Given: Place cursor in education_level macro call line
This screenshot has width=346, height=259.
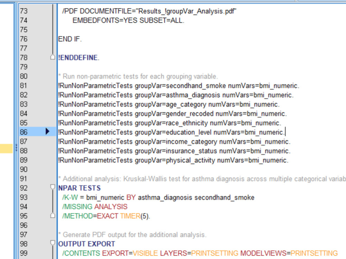Looking at the screenshot, I should (172, 132).
